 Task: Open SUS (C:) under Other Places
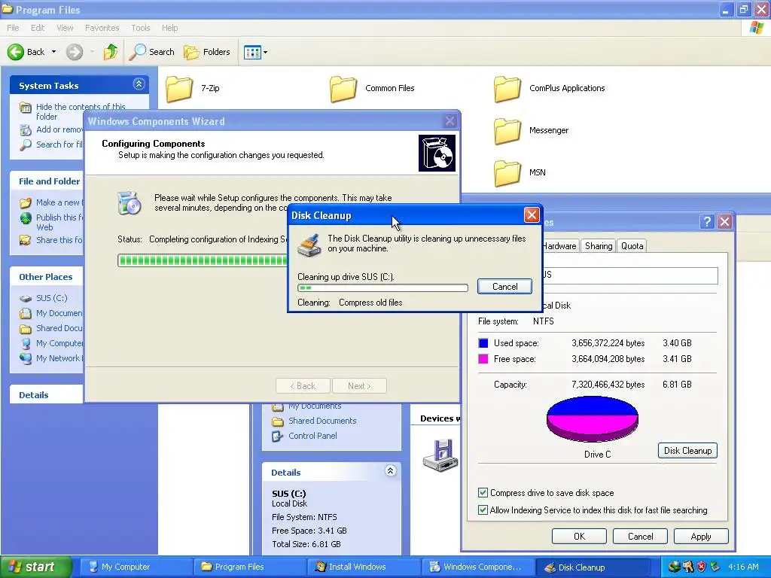(52, 298)
